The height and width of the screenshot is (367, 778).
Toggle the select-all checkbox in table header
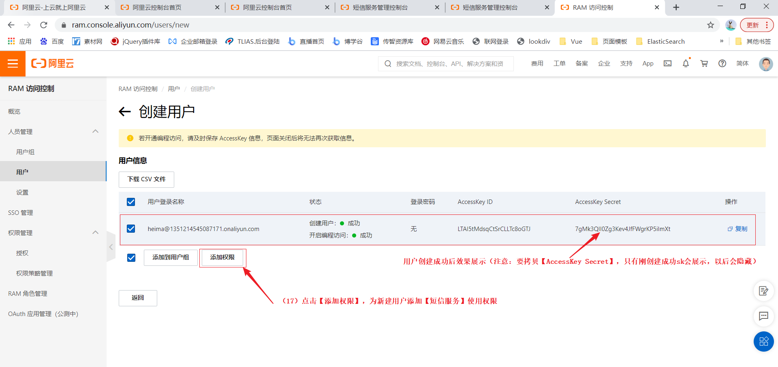tap(131, 202)
